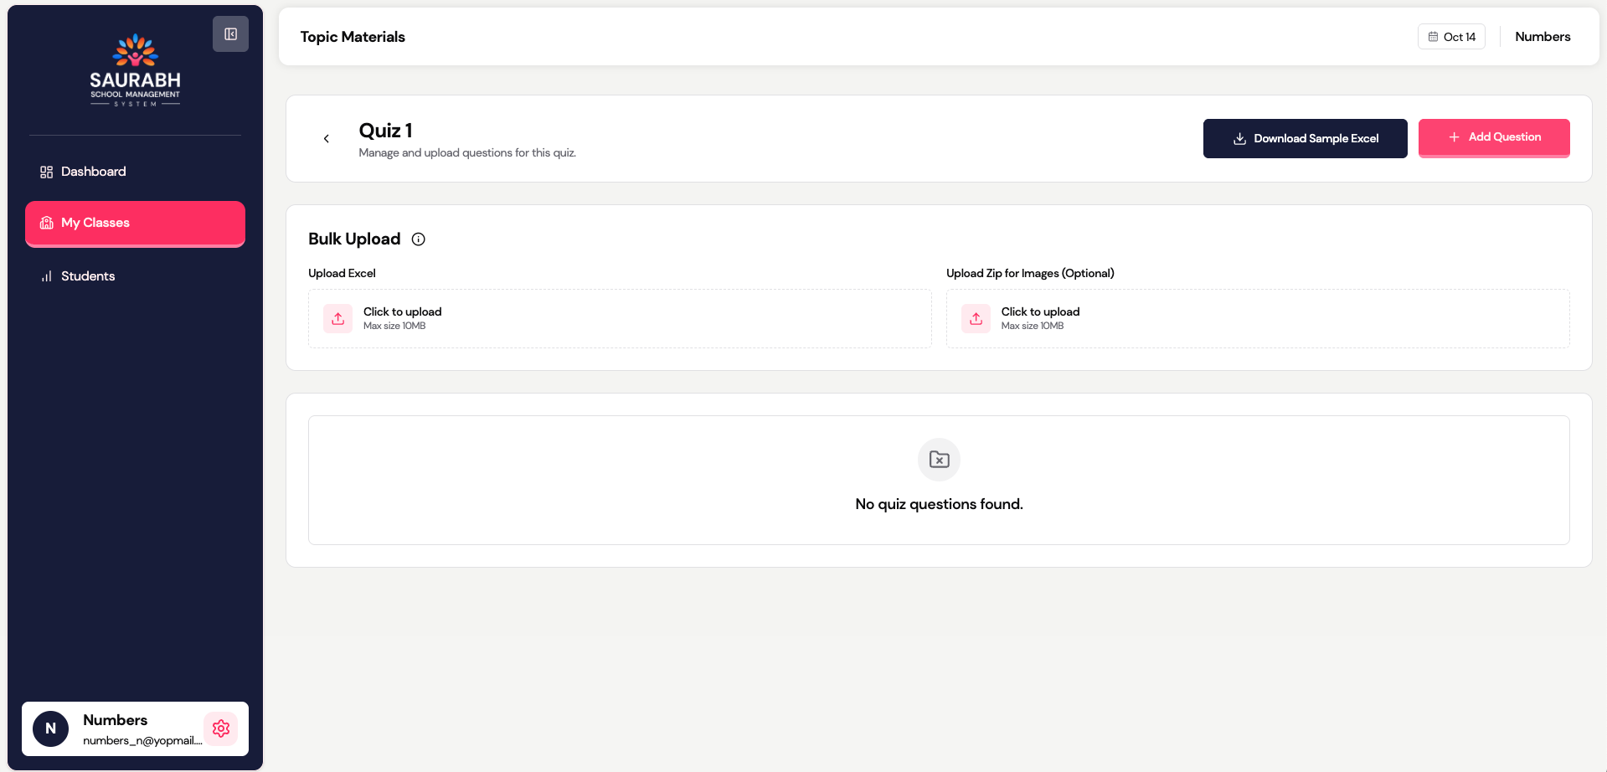1607x772 pixels.
Task: Open the Upload Excel file dropzone
Action: pyautogui.click(x=620, y=318)
